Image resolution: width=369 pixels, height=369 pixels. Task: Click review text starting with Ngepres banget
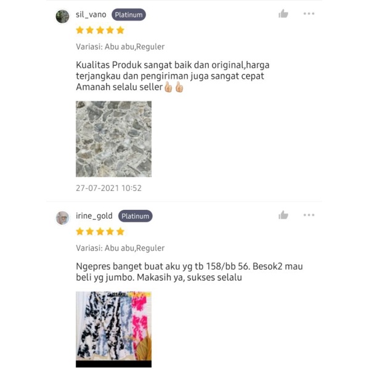(x=189, y=272)
